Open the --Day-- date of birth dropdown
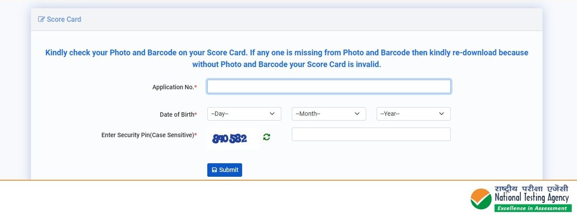The height and width of the screenshot is (224, 577). coord(244,114)
